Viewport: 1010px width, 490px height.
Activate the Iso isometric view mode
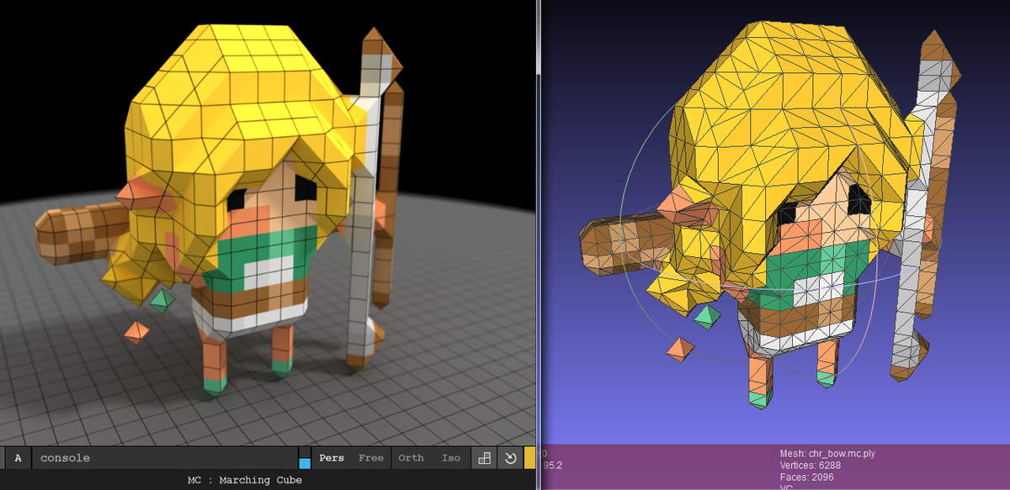click(450, 457)
